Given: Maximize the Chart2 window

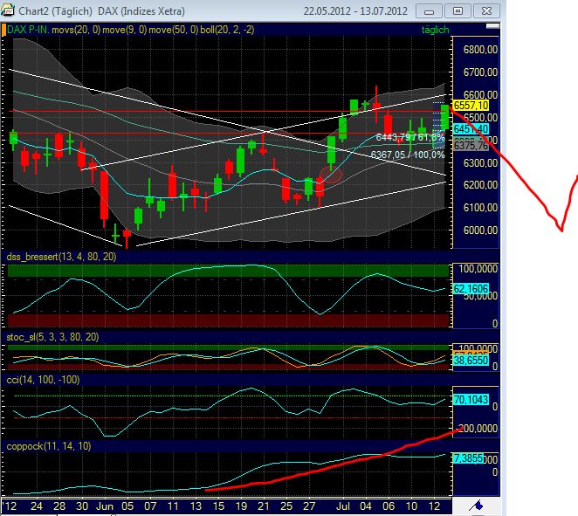Looking at the screenshot, I should [458, 11].
